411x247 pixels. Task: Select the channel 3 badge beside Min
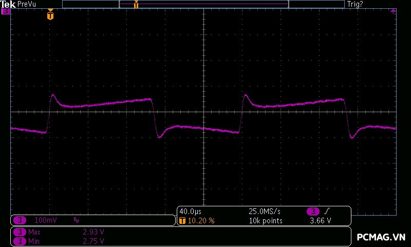(19, 241)
